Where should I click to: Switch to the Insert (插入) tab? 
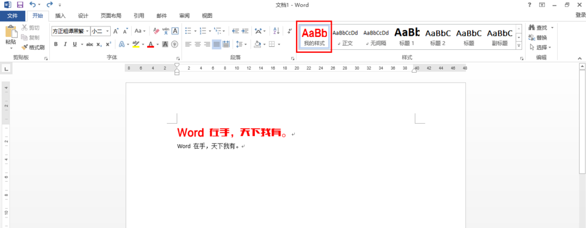click(x=60, y=16)
